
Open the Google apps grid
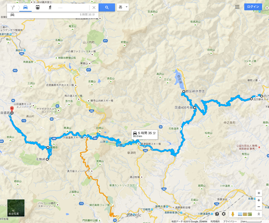(x=237, y=7)
